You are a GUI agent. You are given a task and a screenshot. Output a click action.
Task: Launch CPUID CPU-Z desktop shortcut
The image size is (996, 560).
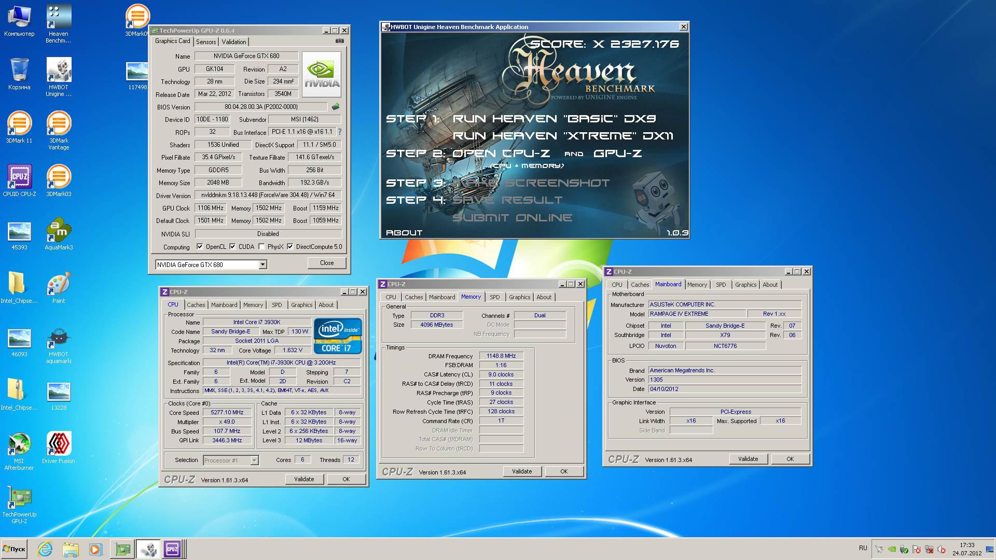(19, 180)
